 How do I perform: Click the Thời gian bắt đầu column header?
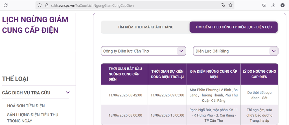coord(124,74)
